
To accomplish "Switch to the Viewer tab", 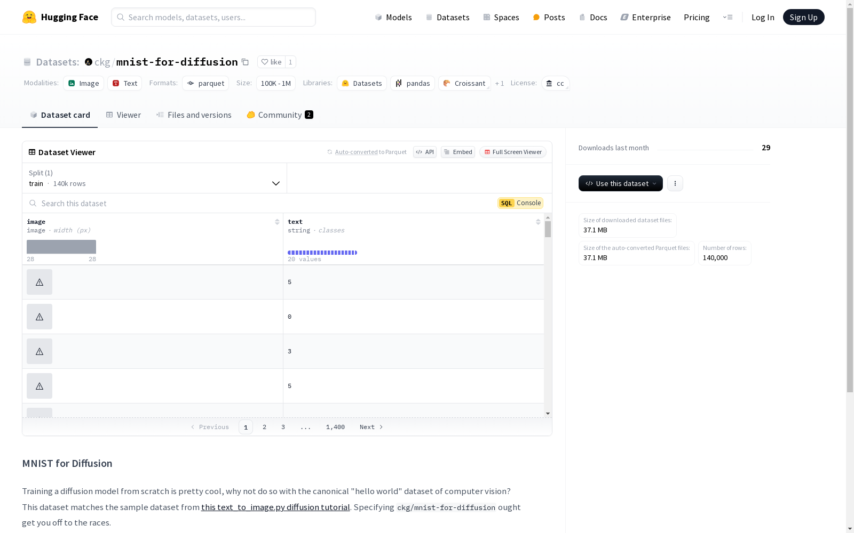I will coord(123,115).
